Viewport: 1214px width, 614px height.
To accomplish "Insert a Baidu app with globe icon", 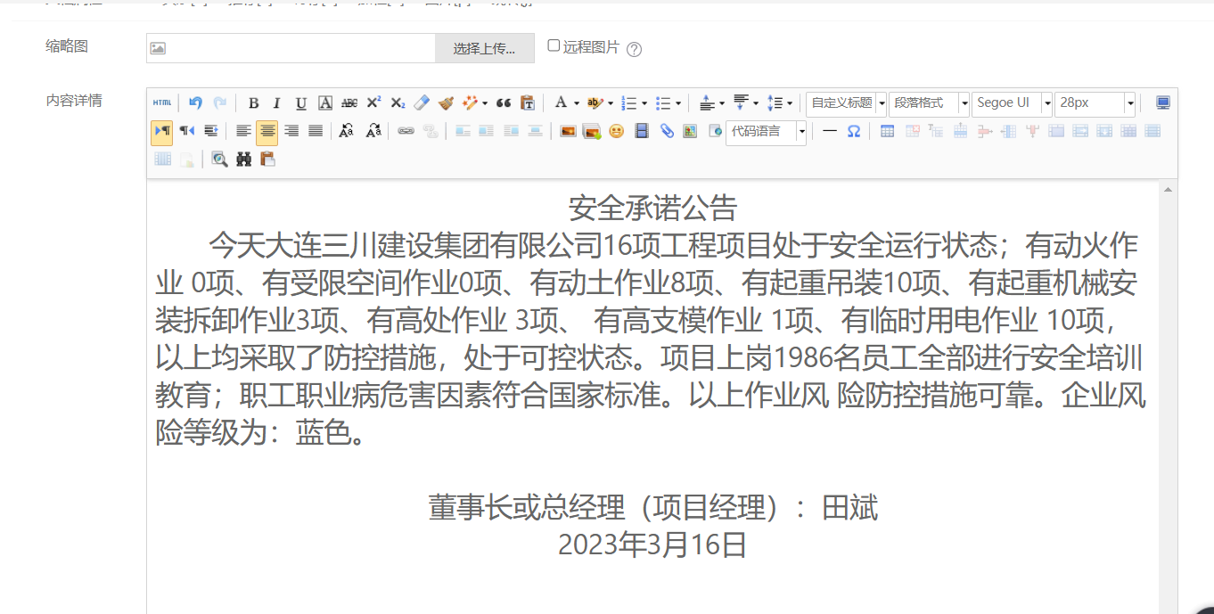I will [714, 131].
